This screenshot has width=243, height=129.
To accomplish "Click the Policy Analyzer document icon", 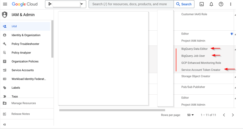I will click(5, 53).
